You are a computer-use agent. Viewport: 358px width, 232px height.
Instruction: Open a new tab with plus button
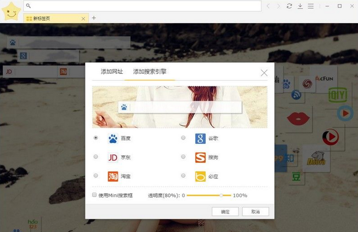[x=94, y=18]
